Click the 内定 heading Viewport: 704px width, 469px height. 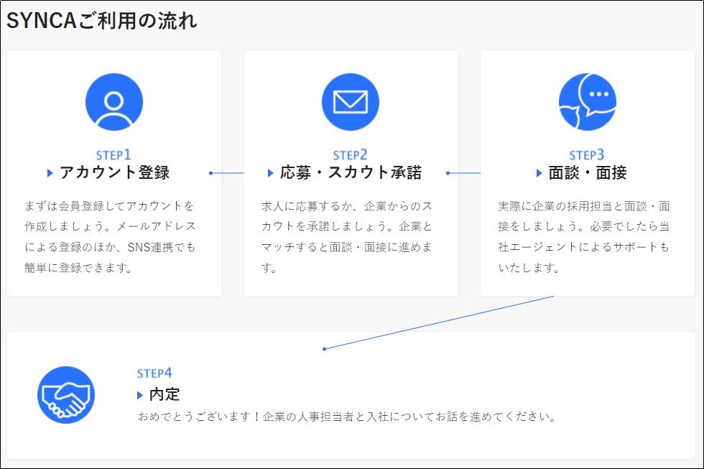click(165, 394)
